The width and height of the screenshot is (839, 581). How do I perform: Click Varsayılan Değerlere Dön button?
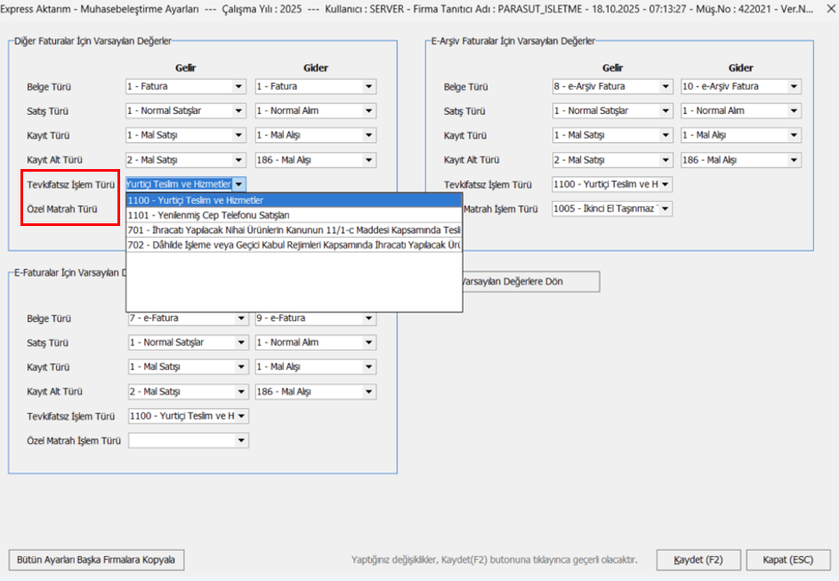(531, 281)
